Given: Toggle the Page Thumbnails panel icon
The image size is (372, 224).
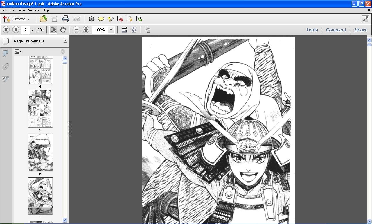Looking at the screenshot, I should point(6,41).
